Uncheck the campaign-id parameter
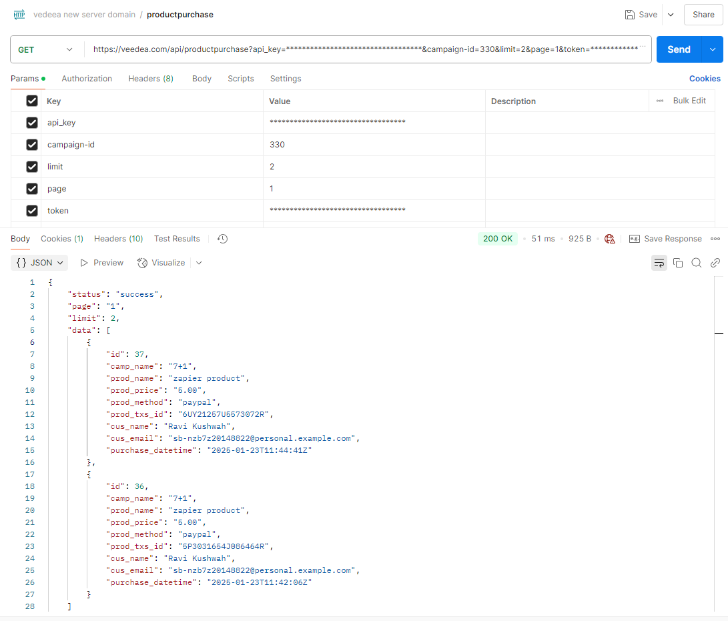The image size is (728, 621). 32,145
